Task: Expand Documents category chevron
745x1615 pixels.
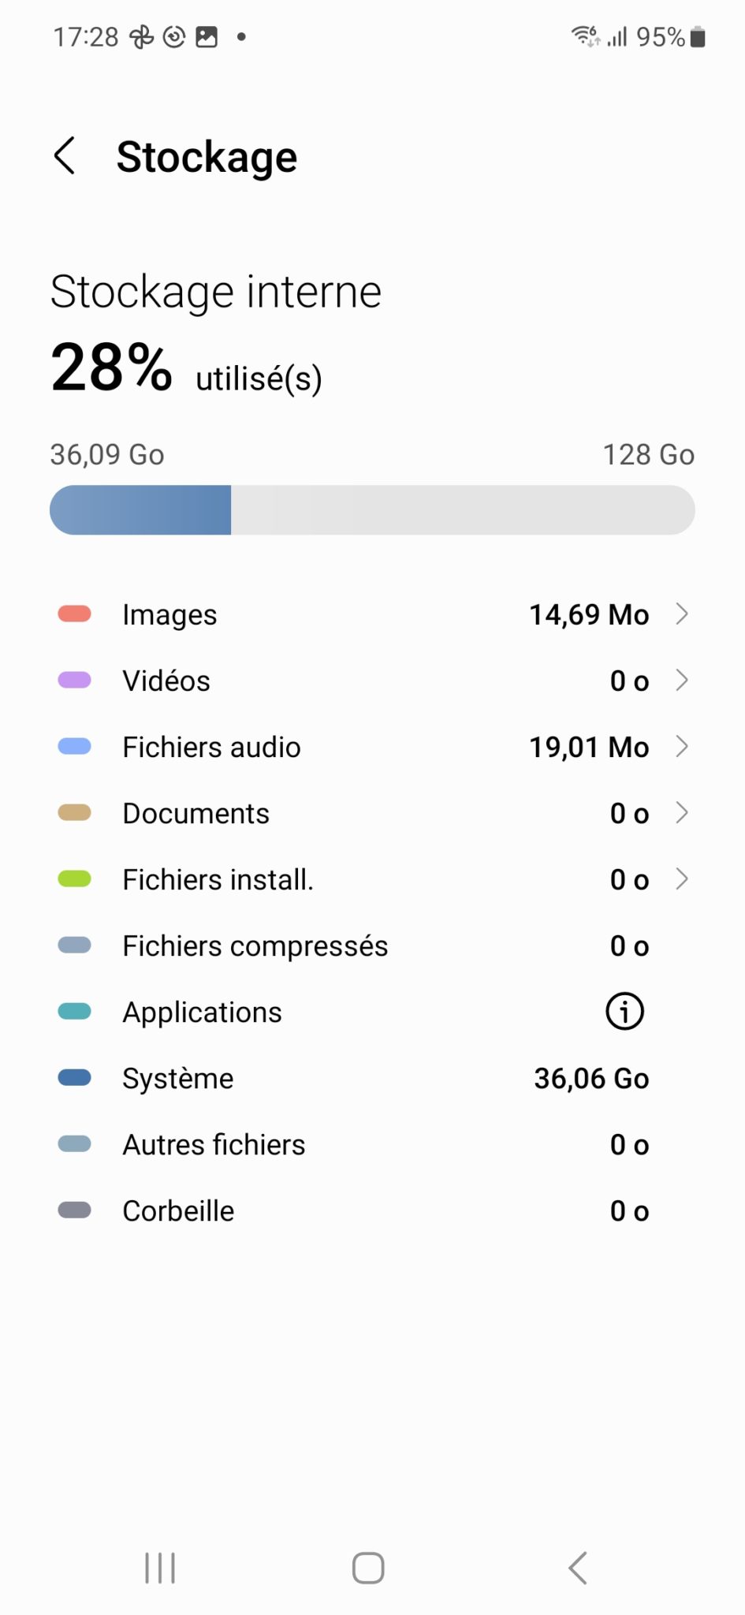Action: 682,812
